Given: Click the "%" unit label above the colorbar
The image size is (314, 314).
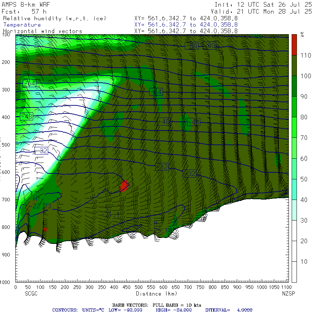Looking at the screenshot, I should pyautogui.click(x=302, y=35).
